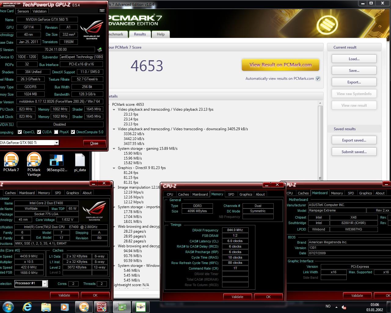
Task: Select the Results tab in PCMark 7
Action: click(140, 34)
